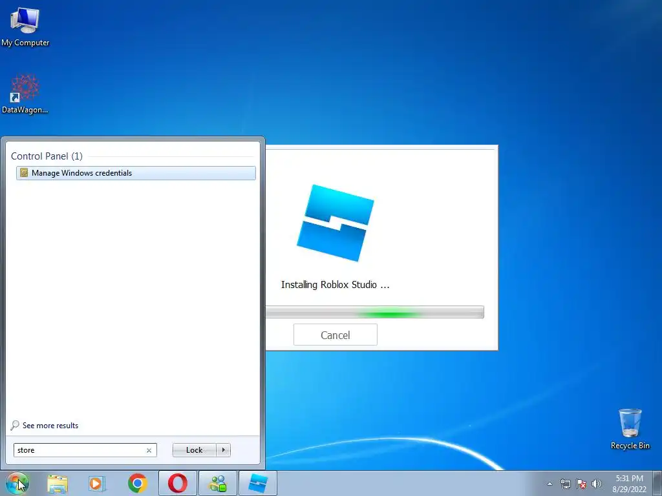This screenshot has width=662, height=496.
Task: Open Google Chrome from taskbar
Action: coord(137,483)
